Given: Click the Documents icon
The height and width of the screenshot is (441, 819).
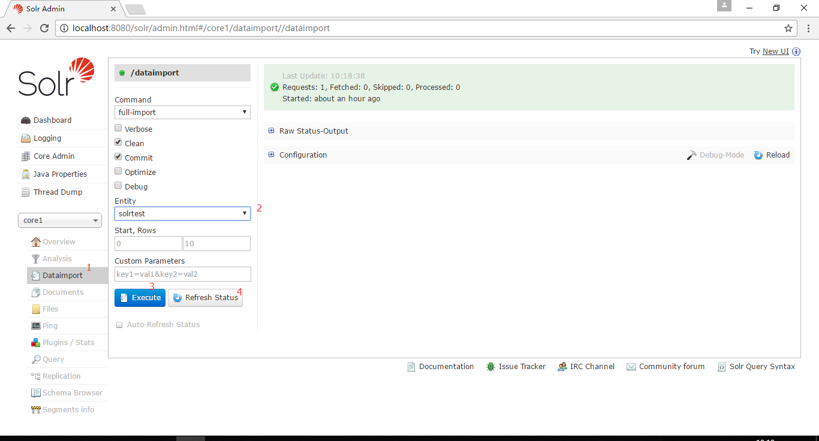Looking at the screenshot, I should [x=36, y=292].
